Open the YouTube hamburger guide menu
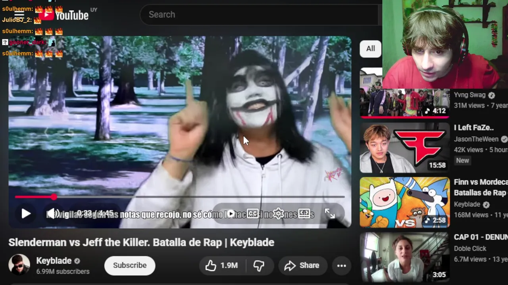Image resolution: width=508 pixels, height=285 pixels. (x=19, y=15)
